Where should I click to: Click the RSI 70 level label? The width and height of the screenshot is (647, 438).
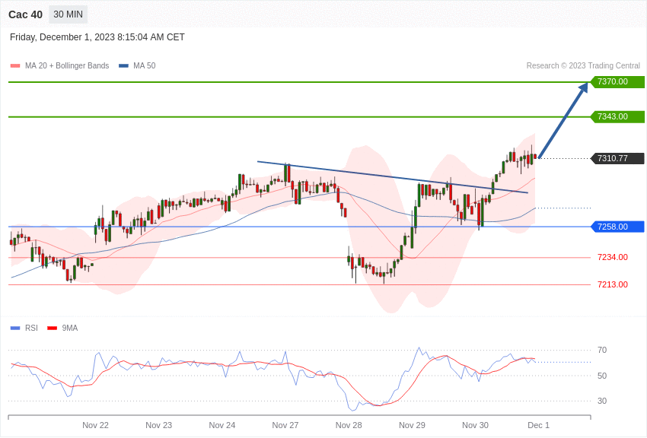(602, 350)
